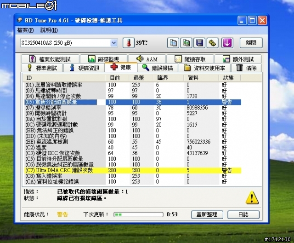
Task: Close the HD Tune Pro window
Action: tap(262, 20)
